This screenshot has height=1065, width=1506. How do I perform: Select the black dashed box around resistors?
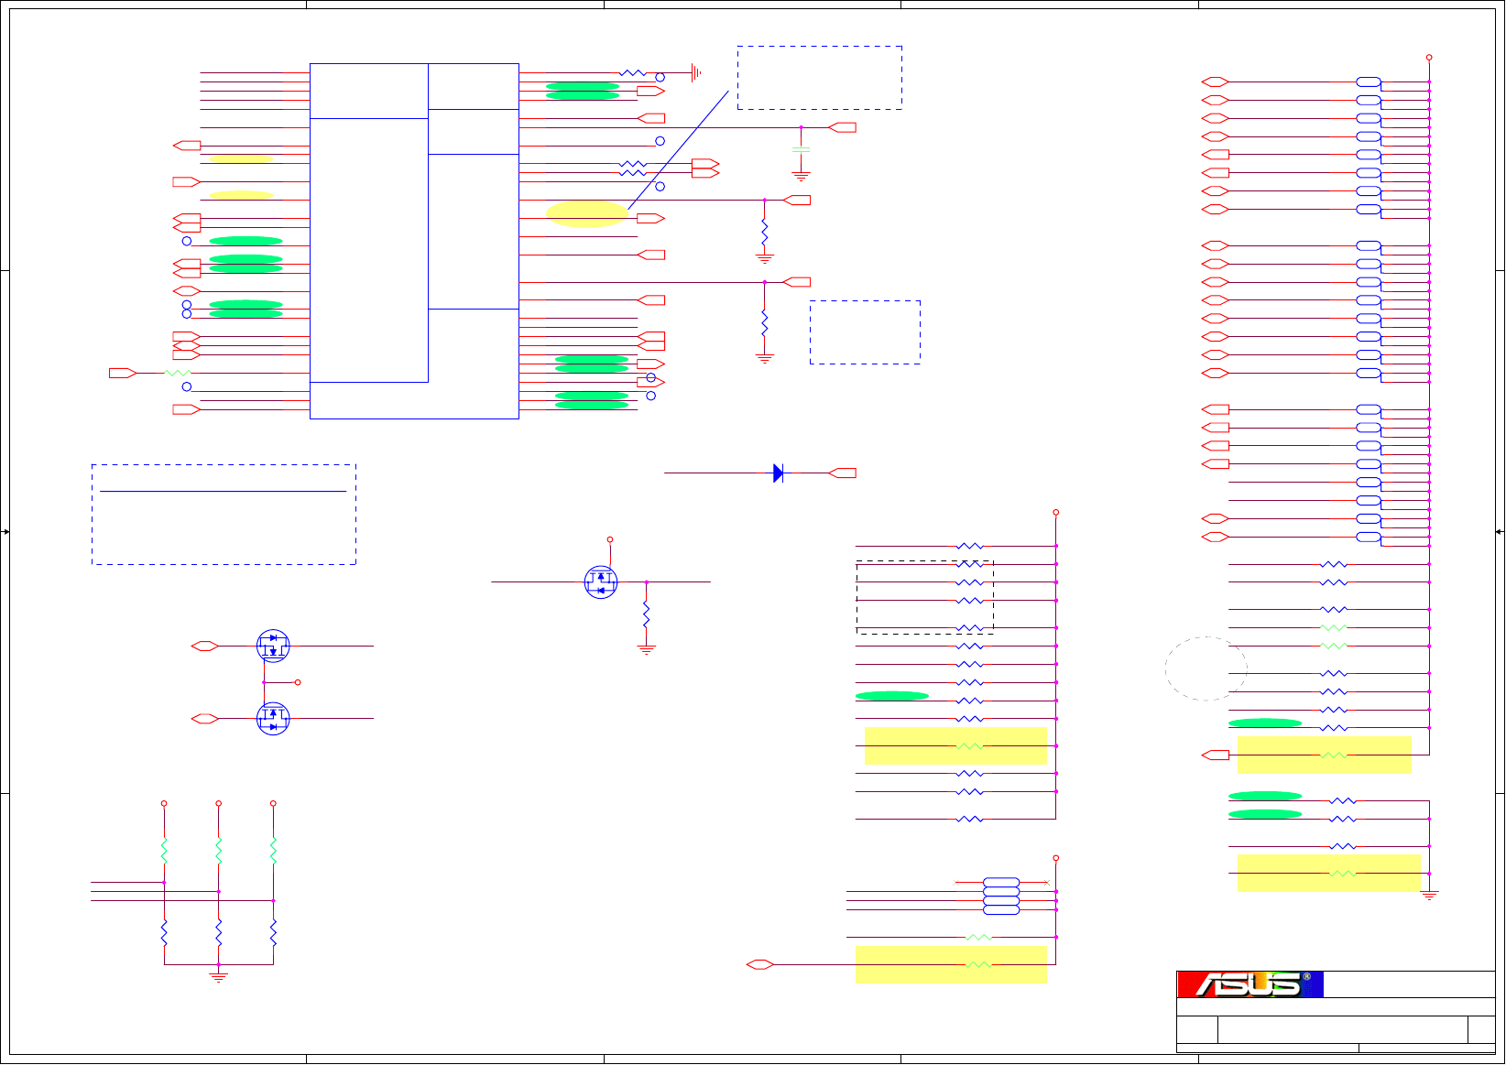pos(925,597)
